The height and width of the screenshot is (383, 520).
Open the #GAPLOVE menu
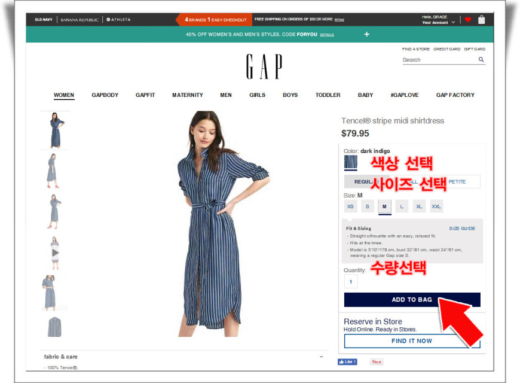pyautogui.click(x=405, y=95)
